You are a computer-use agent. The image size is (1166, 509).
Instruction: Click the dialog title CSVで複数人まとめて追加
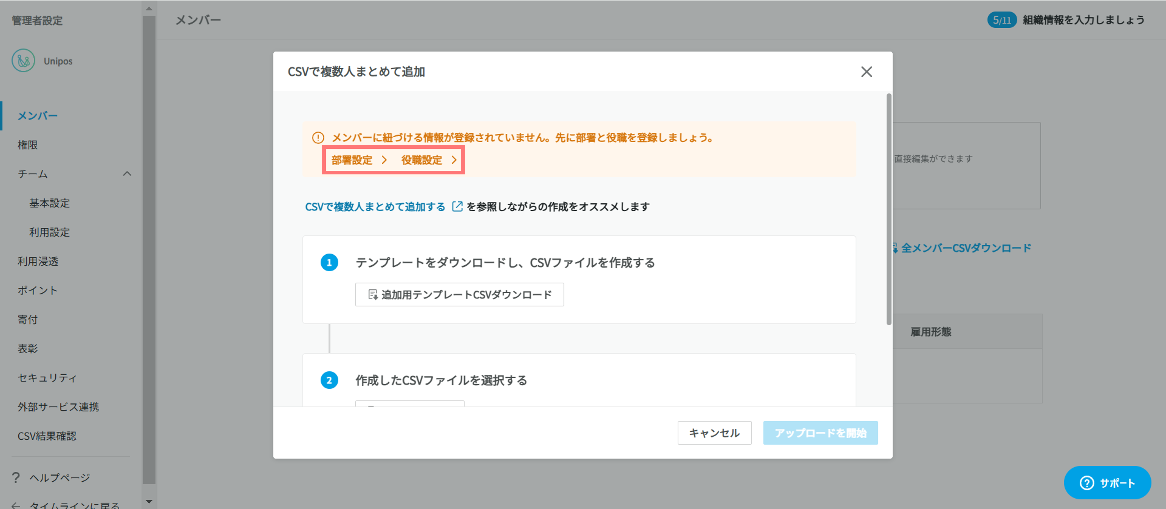[356, 71]
